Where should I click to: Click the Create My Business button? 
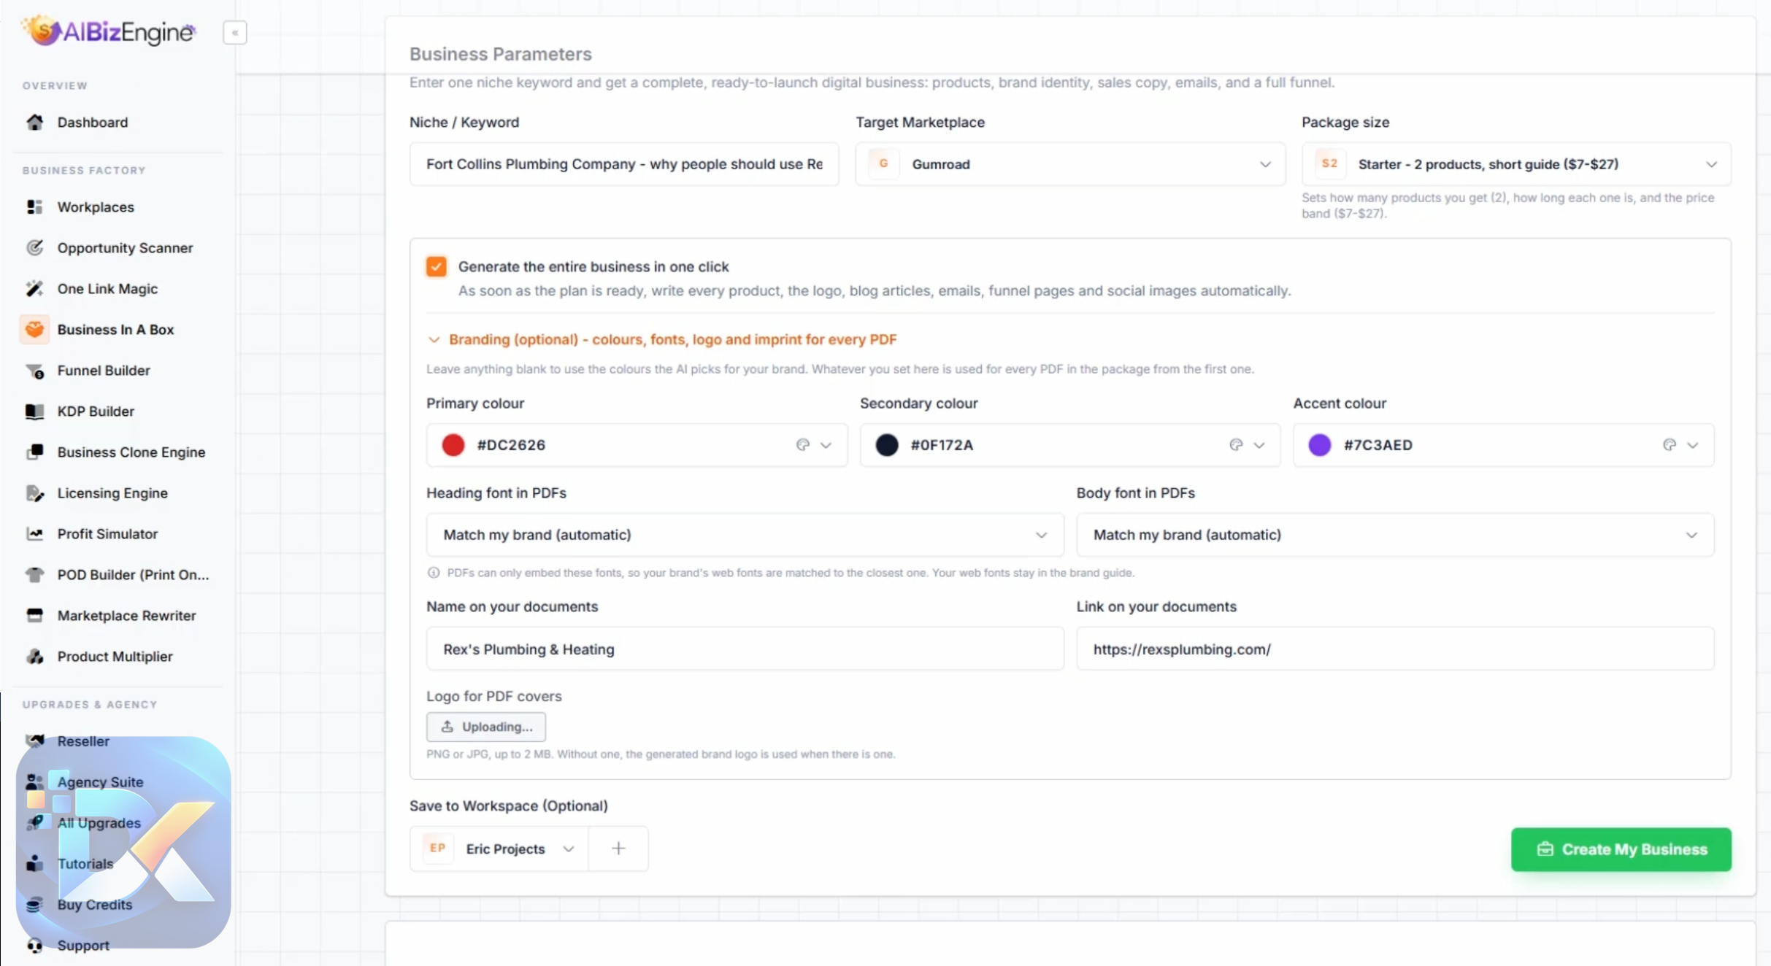[x=1621, y=849]
